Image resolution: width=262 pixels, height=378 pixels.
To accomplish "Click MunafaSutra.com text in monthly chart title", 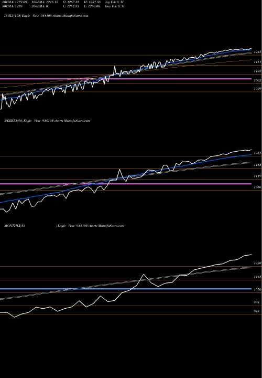I will point(112,226).
